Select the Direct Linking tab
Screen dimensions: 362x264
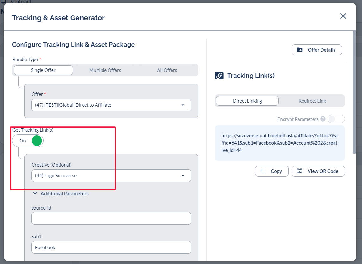pyautogui.click(x=247, y=101)
